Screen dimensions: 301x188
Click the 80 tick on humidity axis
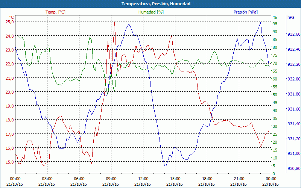coord(275,47)
